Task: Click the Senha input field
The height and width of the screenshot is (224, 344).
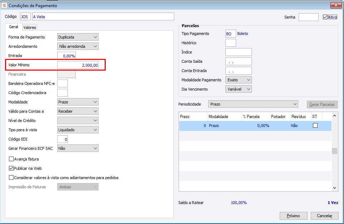Action: click(x=309, y=17)
